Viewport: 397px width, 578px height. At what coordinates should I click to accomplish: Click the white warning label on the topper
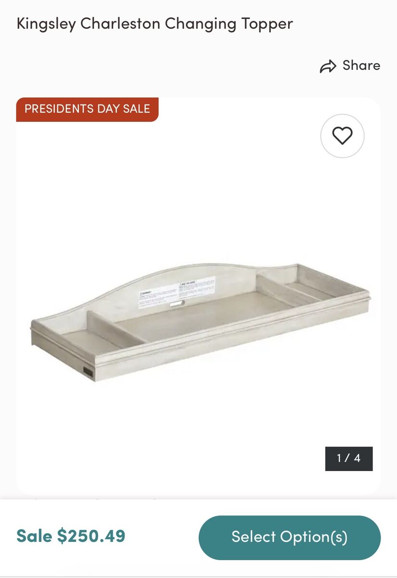tap(177, 291)
